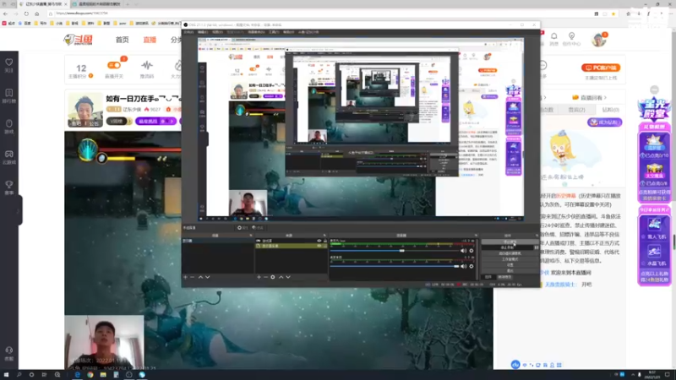The width and height of the screenshot is (676, 380).
Task: Toggle the 直播开关 live switch
Action: click(114, 65)
